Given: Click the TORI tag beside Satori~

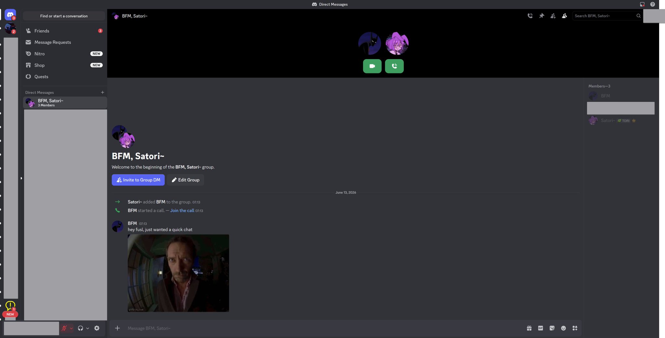Looking at the screenshot, I should pyautogui.click(x=623, y=120).
